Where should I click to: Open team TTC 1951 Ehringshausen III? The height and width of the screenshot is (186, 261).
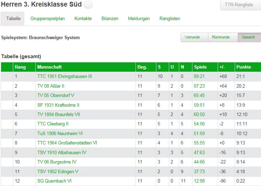click(64, 76)
